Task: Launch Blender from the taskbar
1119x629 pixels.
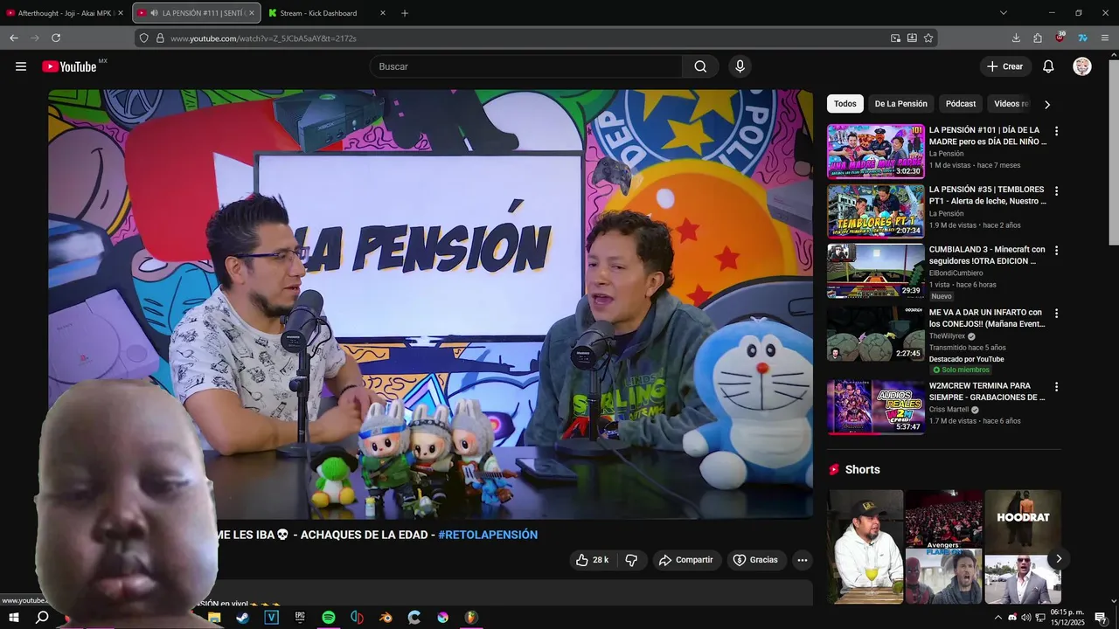Action: coord(386,617)
